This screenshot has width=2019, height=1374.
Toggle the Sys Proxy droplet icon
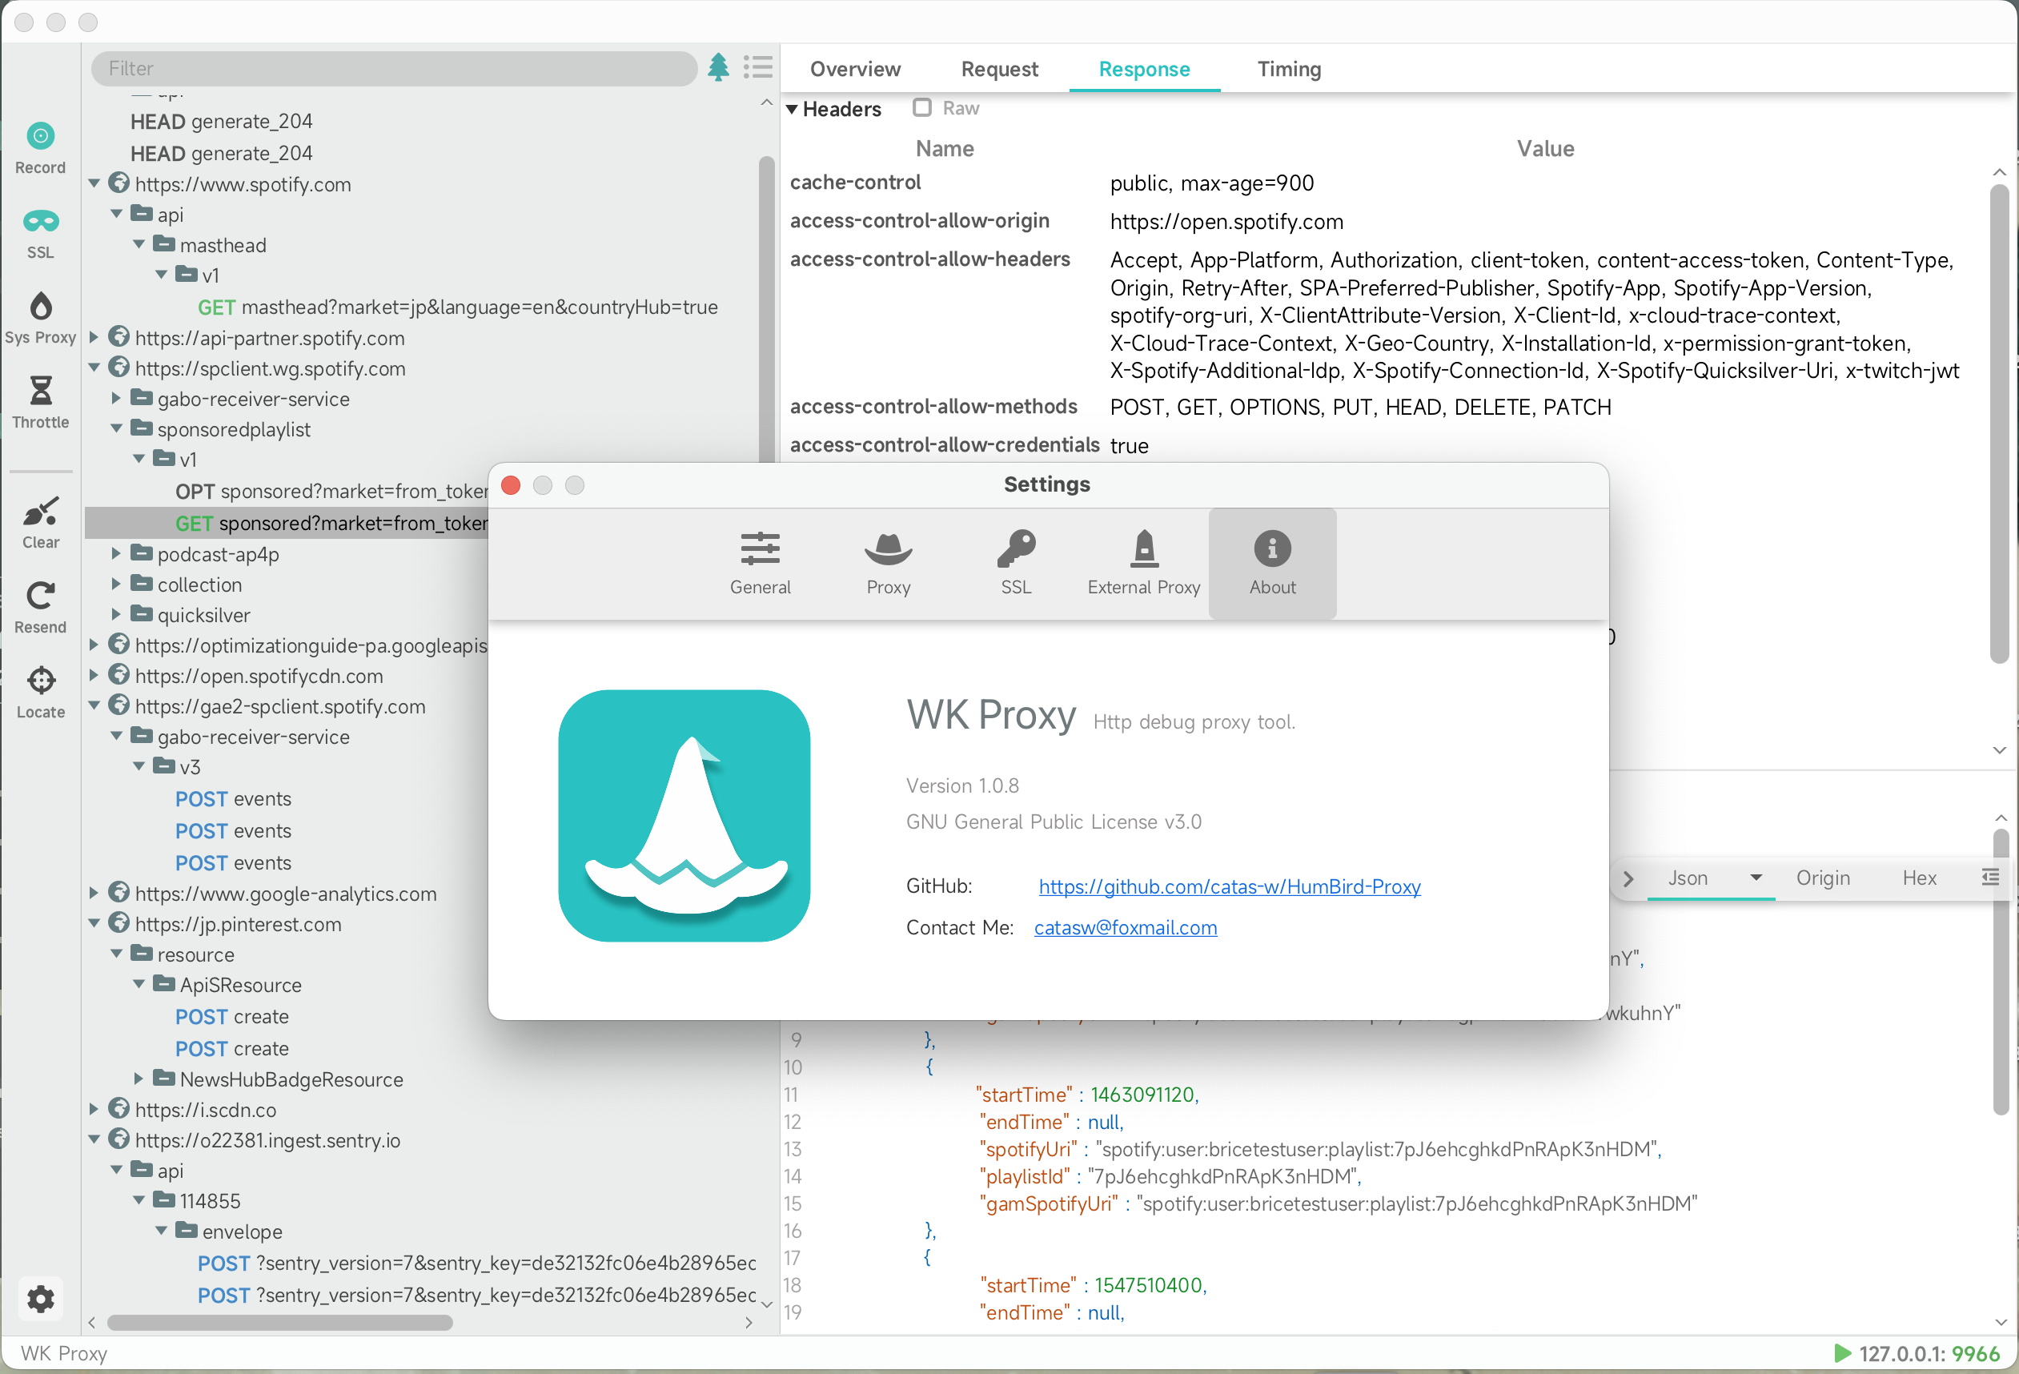pos(40,307)
